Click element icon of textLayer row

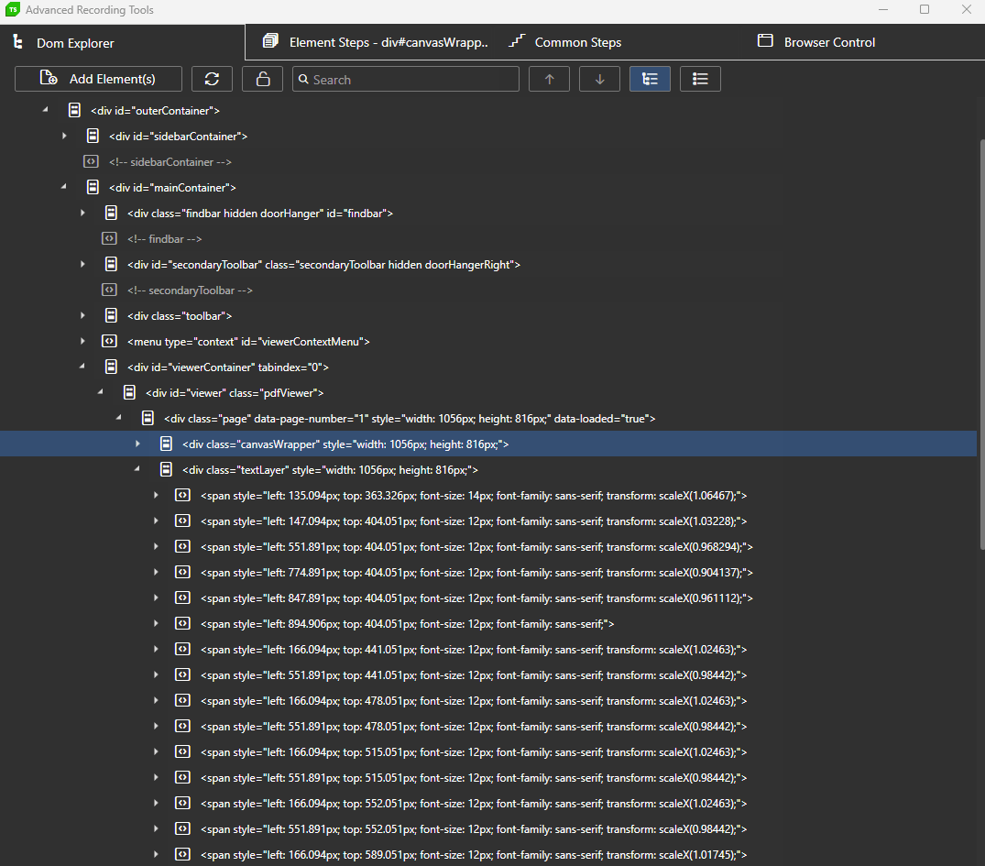pos(166,469)
